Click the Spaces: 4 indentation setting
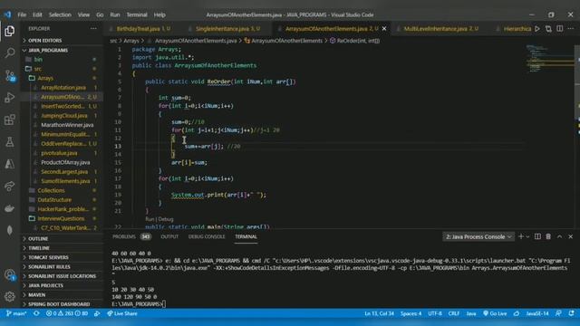 411,313
